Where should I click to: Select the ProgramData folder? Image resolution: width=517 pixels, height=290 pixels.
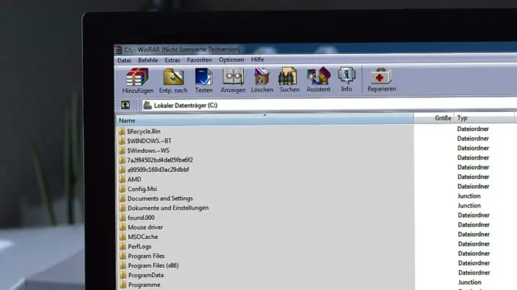click(x=146, y=276)
